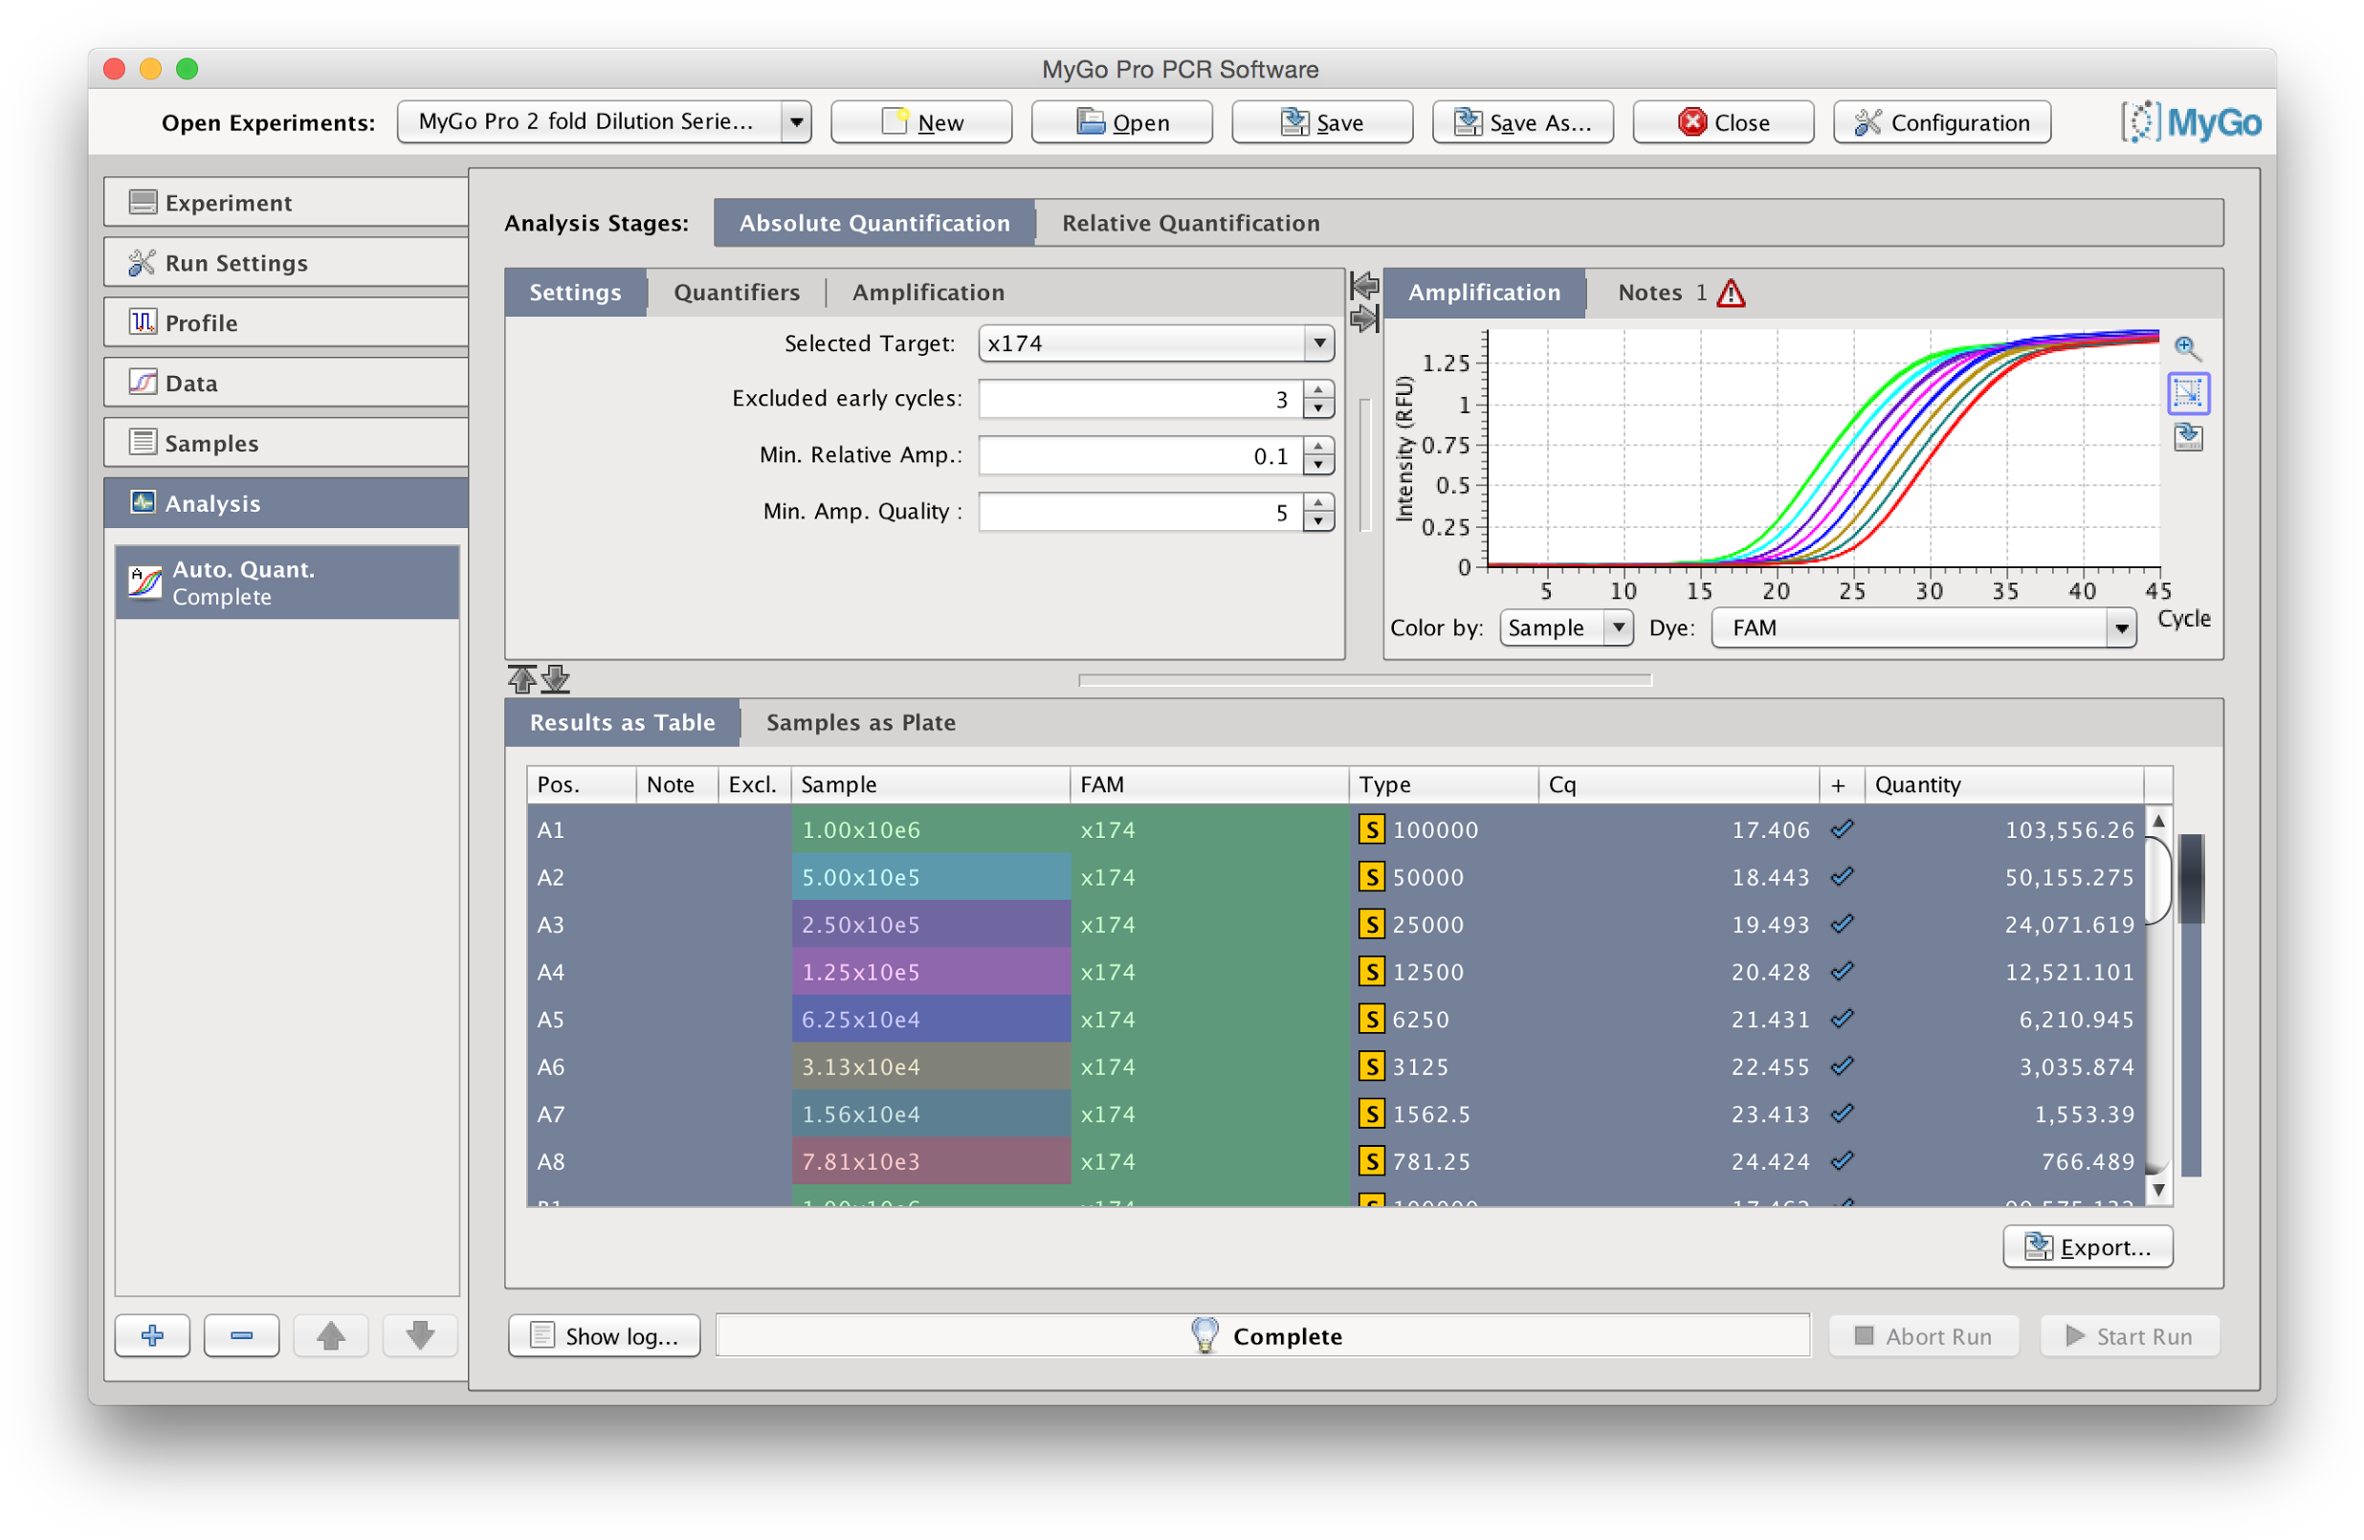Click the 1.25x10e5 purple sample cell
Screen dimensions: 2364x1540
pyautogui.click(x=931, y=971)
